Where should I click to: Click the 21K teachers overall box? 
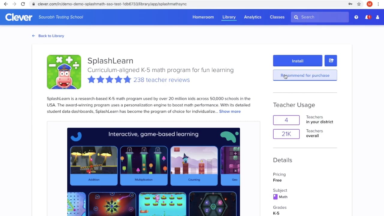286,134
